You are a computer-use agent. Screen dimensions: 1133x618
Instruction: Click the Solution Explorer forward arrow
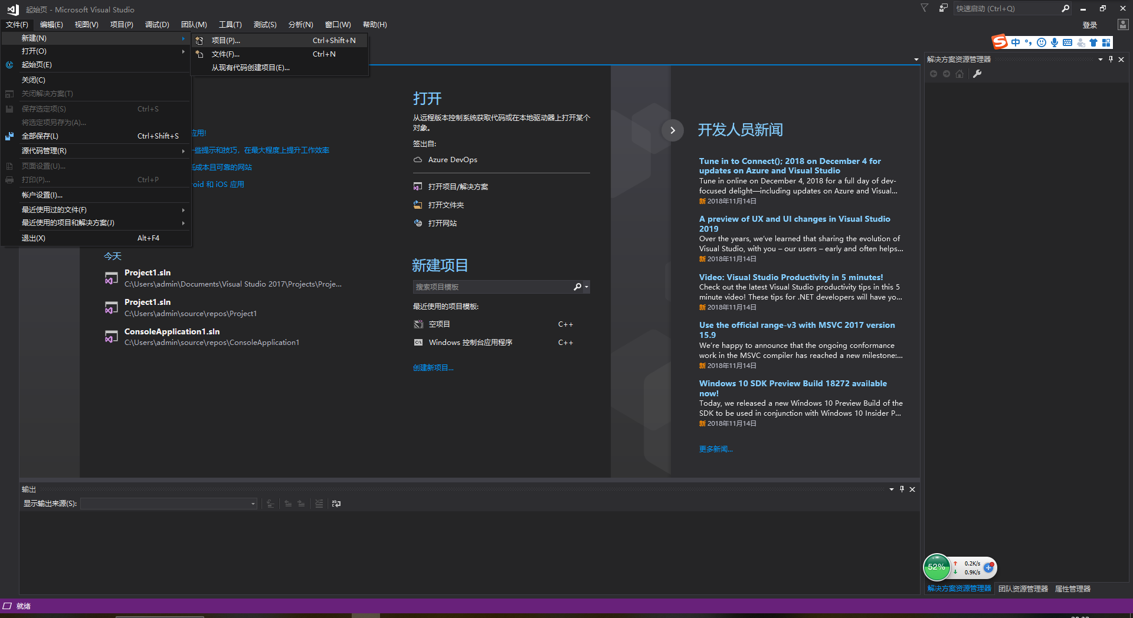(947, 74)
